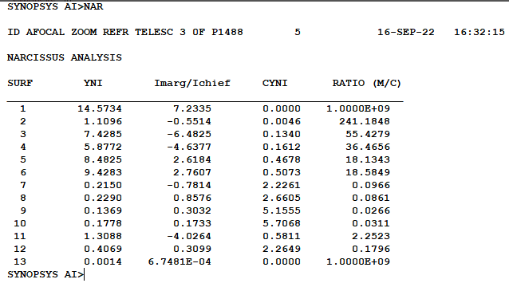Click the CYNI value 2.2649 for surface 12
Image resolution: width=509 pixels, height=287 pixels.
pyautogui.click(x=282, y=249)
